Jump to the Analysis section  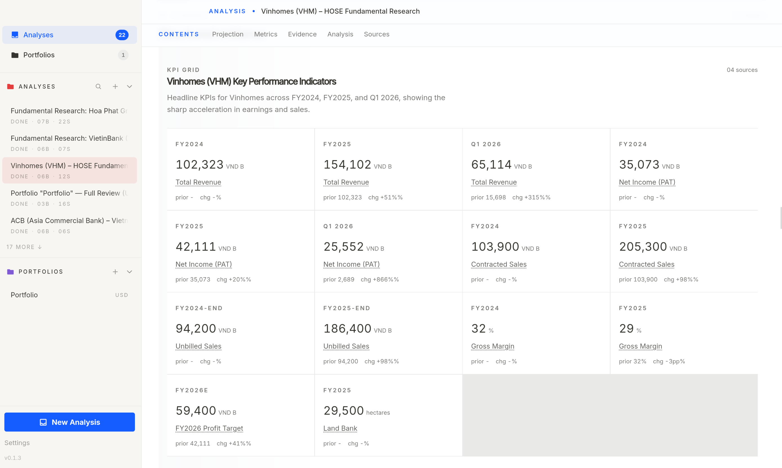[x=340, y=34]
